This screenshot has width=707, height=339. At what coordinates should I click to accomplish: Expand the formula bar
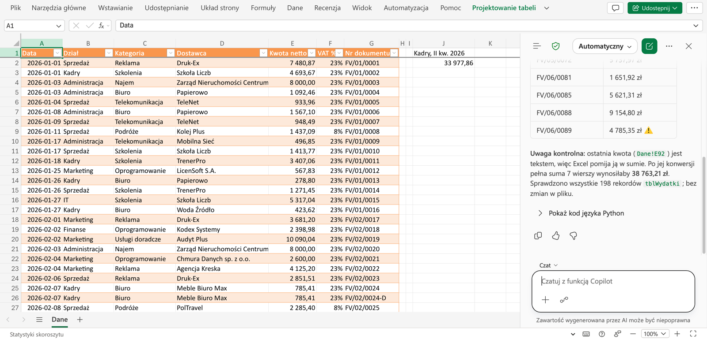point(696,26)
